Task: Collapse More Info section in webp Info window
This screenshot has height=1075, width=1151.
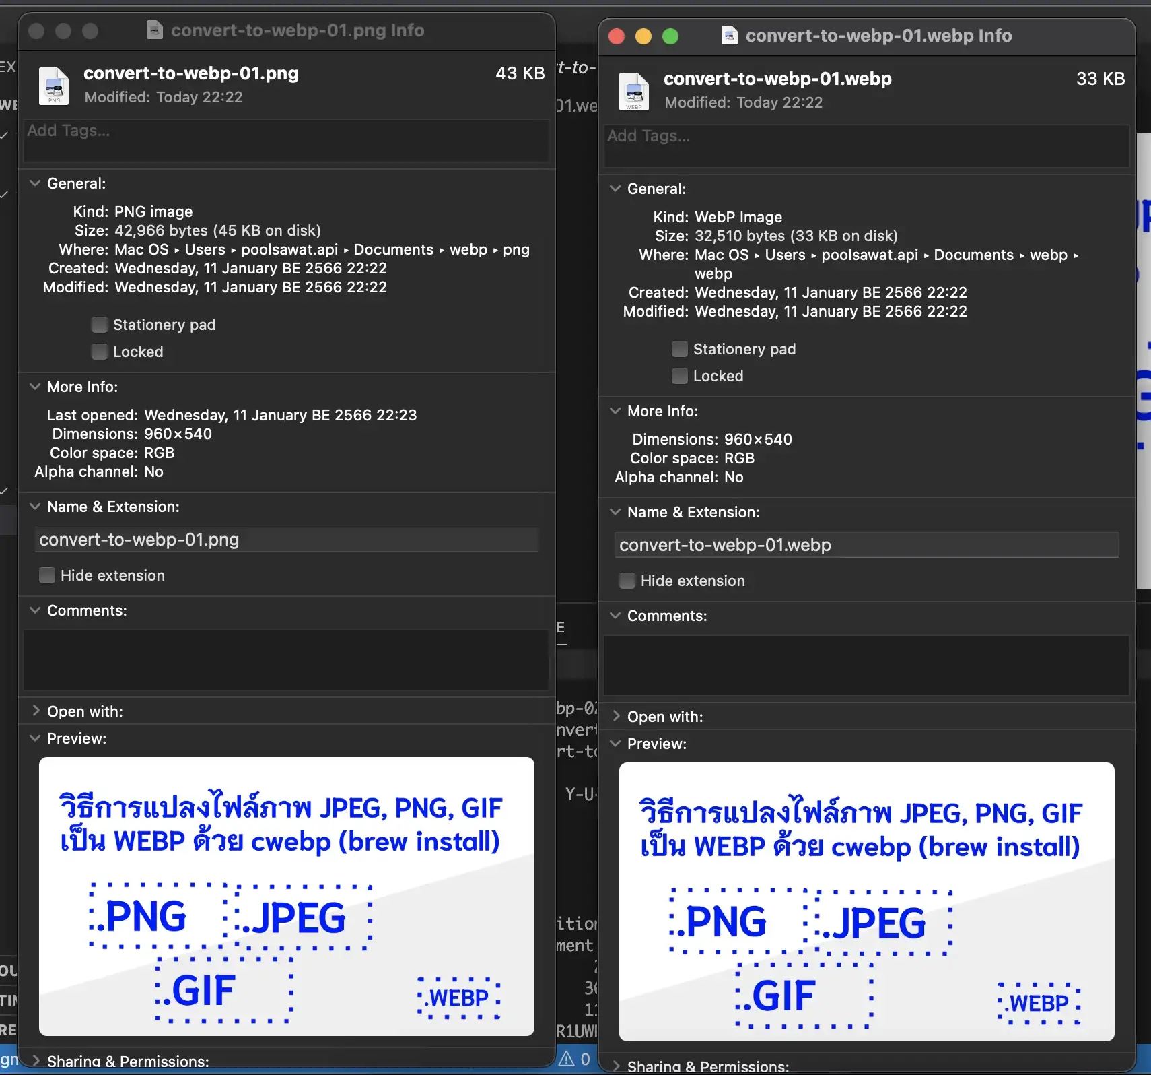Action: [x=615, y=411]
